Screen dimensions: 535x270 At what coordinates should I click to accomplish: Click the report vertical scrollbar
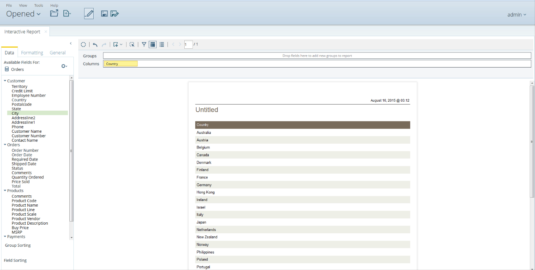(532, 141)
